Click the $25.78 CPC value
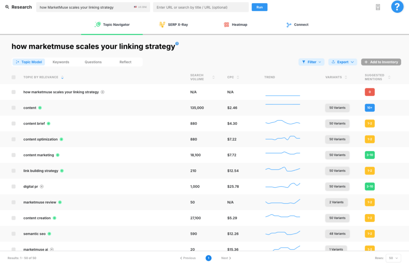 click(233, 186)
